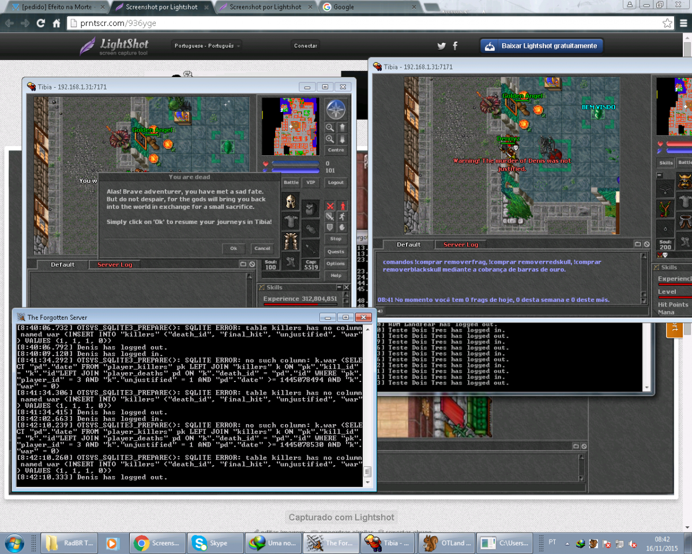Select balanced fight mode (sword and shield)
Image resolution: width=692 pixels, height=554 pixels.
click(330, 217)
